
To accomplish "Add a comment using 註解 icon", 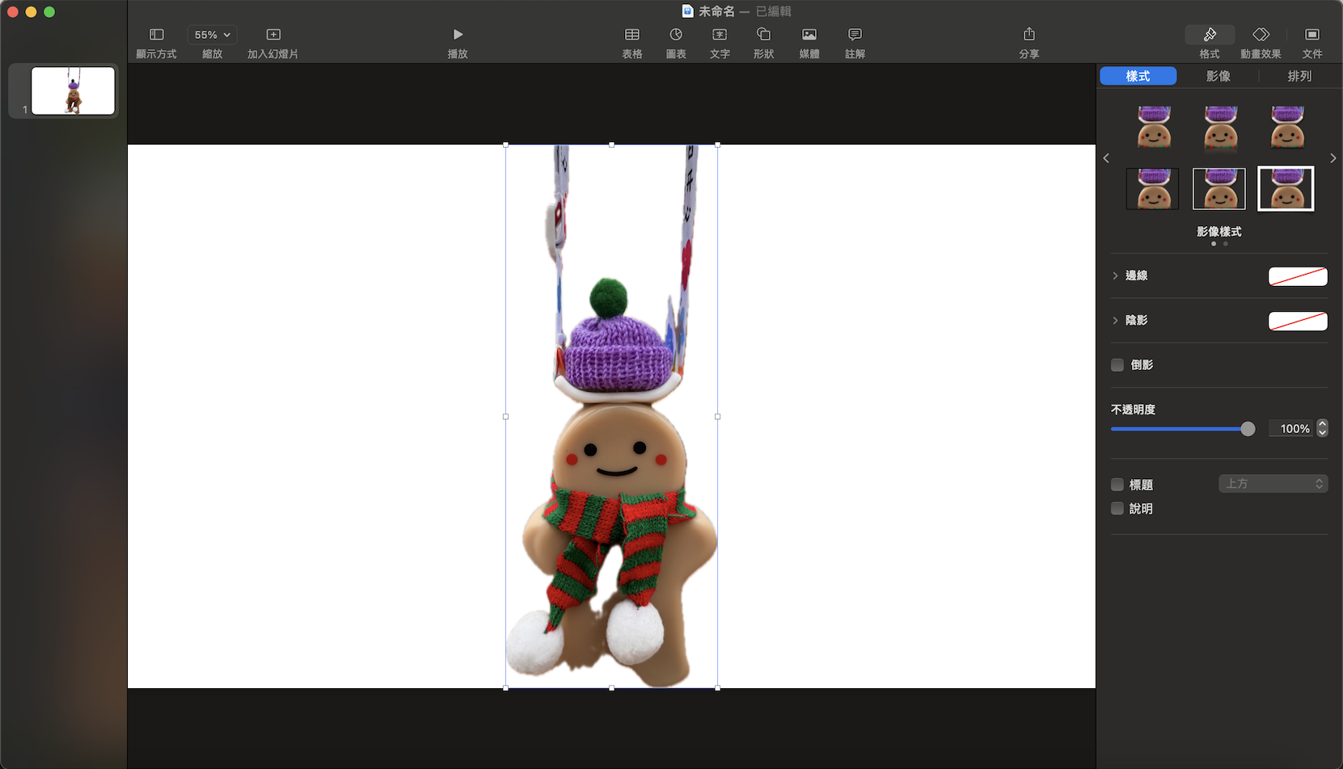I will pyautogui.click(x=855, y=35).
